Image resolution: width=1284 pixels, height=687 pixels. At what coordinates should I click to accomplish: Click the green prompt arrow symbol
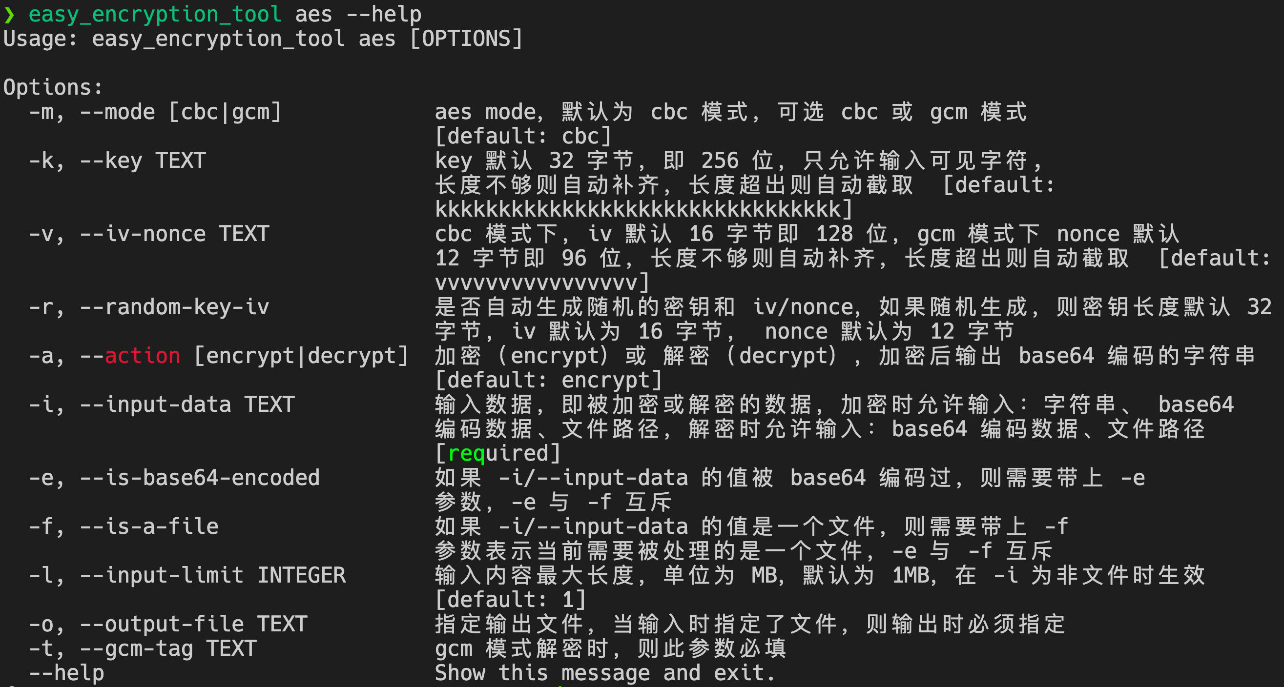click(9, 15)
